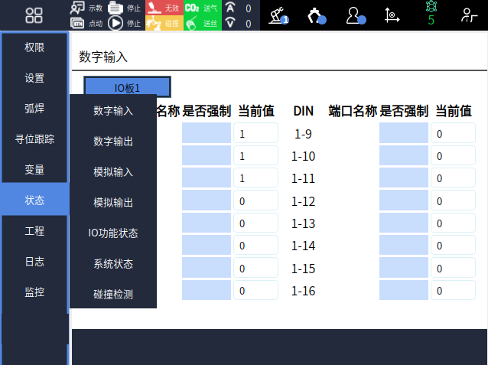Click the robot arm icon in top bar
Image resolution: width=488 pixels, height=365 pixels.
278,15
